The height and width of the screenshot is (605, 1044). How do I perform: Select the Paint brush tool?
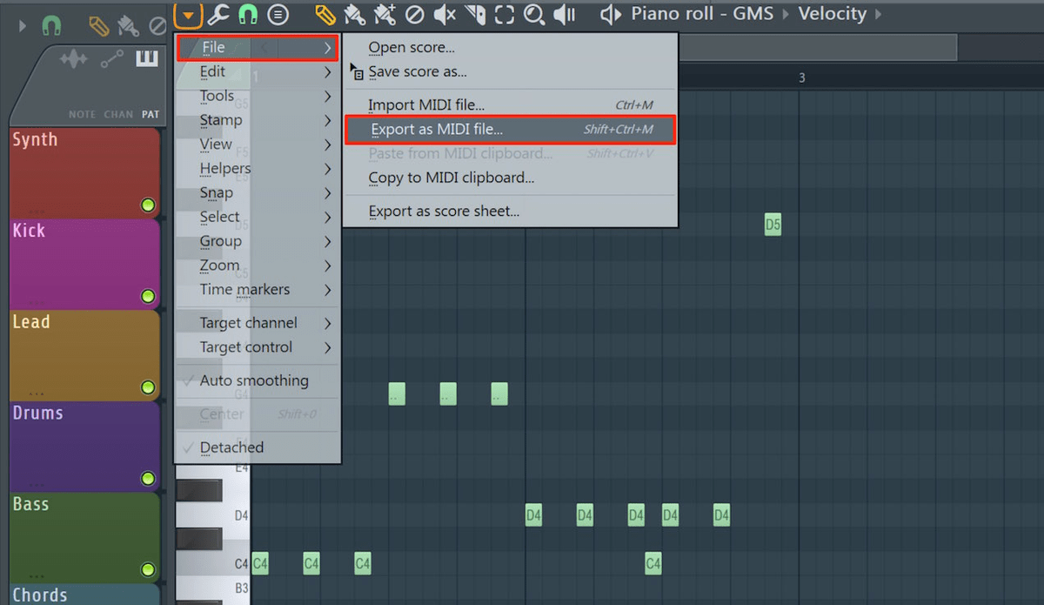355,13
